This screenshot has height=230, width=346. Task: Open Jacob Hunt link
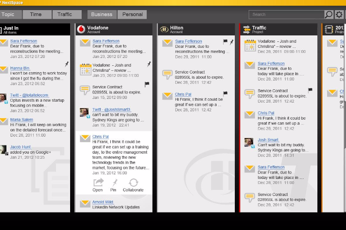pyautogui.click(x=20, y=147)
